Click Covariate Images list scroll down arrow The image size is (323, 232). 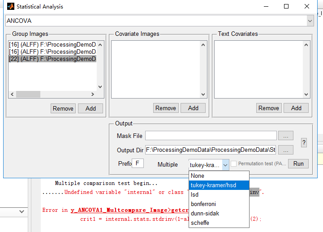[203, 95]
